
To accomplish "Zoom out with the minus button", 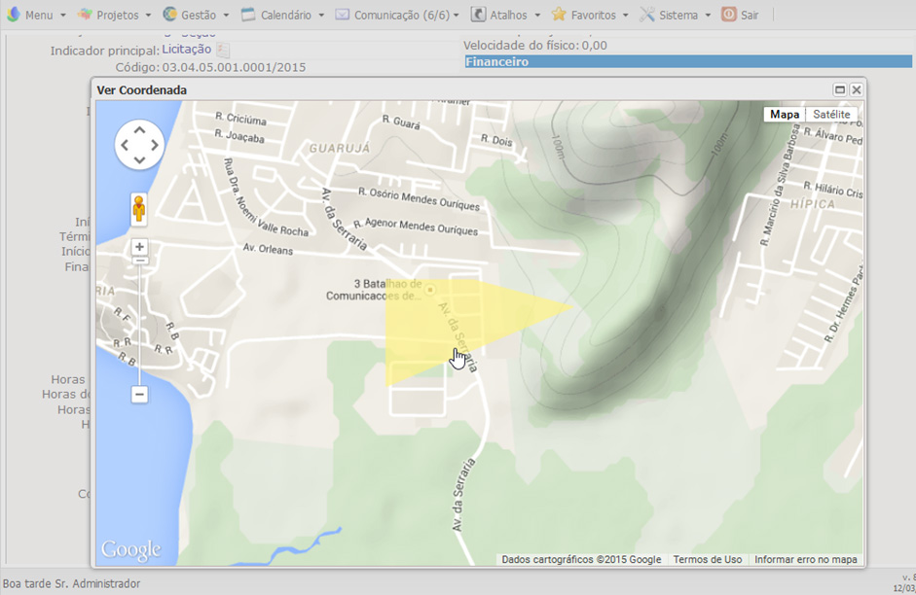I will coord(139,395).
